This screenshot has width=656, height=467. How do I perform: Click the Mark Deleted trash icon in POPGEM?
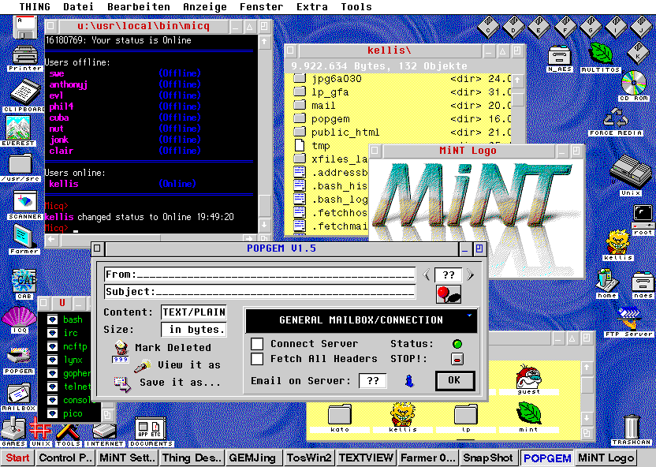(121, 351)
